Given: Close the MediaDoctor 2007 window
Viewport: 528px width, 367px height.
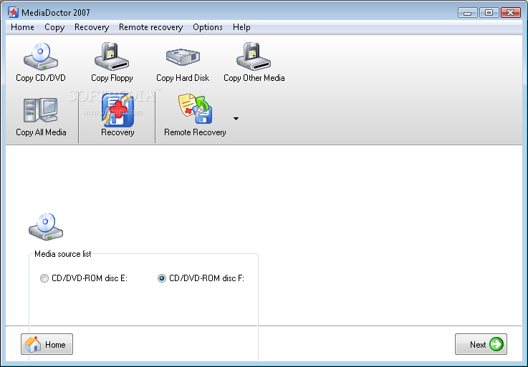Looking at the screenshot, I should pos(511,13).
